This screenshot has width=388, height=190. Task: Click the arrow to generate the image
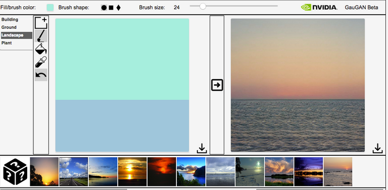217,85
